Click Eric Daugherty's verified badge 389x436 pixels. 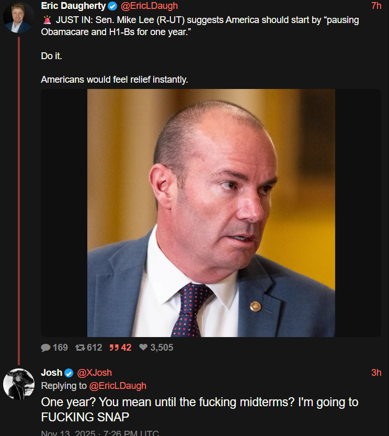(x=112, y=6)
